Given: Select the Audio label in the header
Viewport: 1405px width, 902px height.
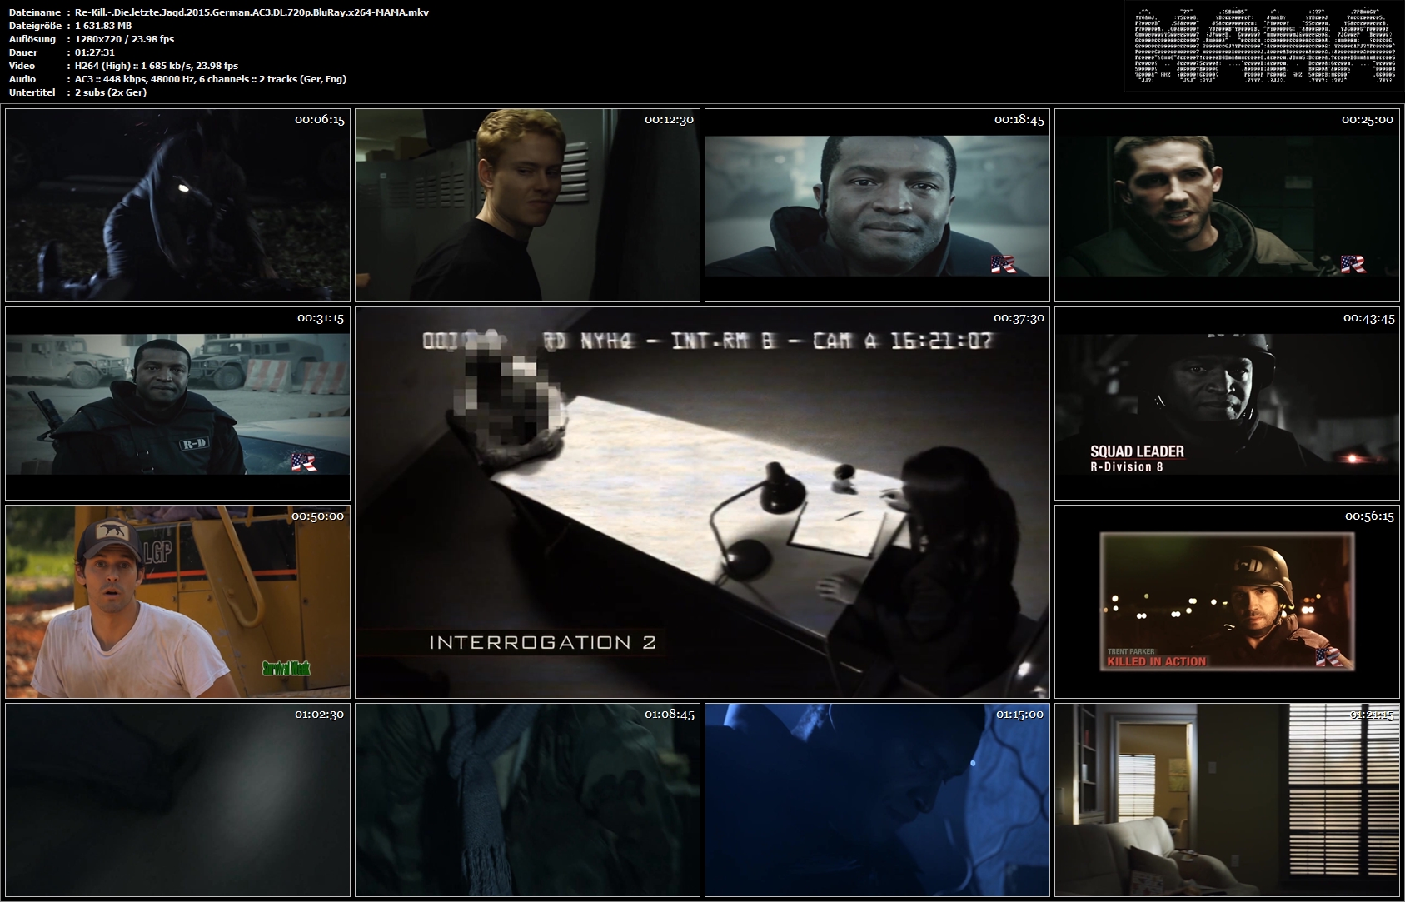Looking at the screenshot, I should (22, 79).
